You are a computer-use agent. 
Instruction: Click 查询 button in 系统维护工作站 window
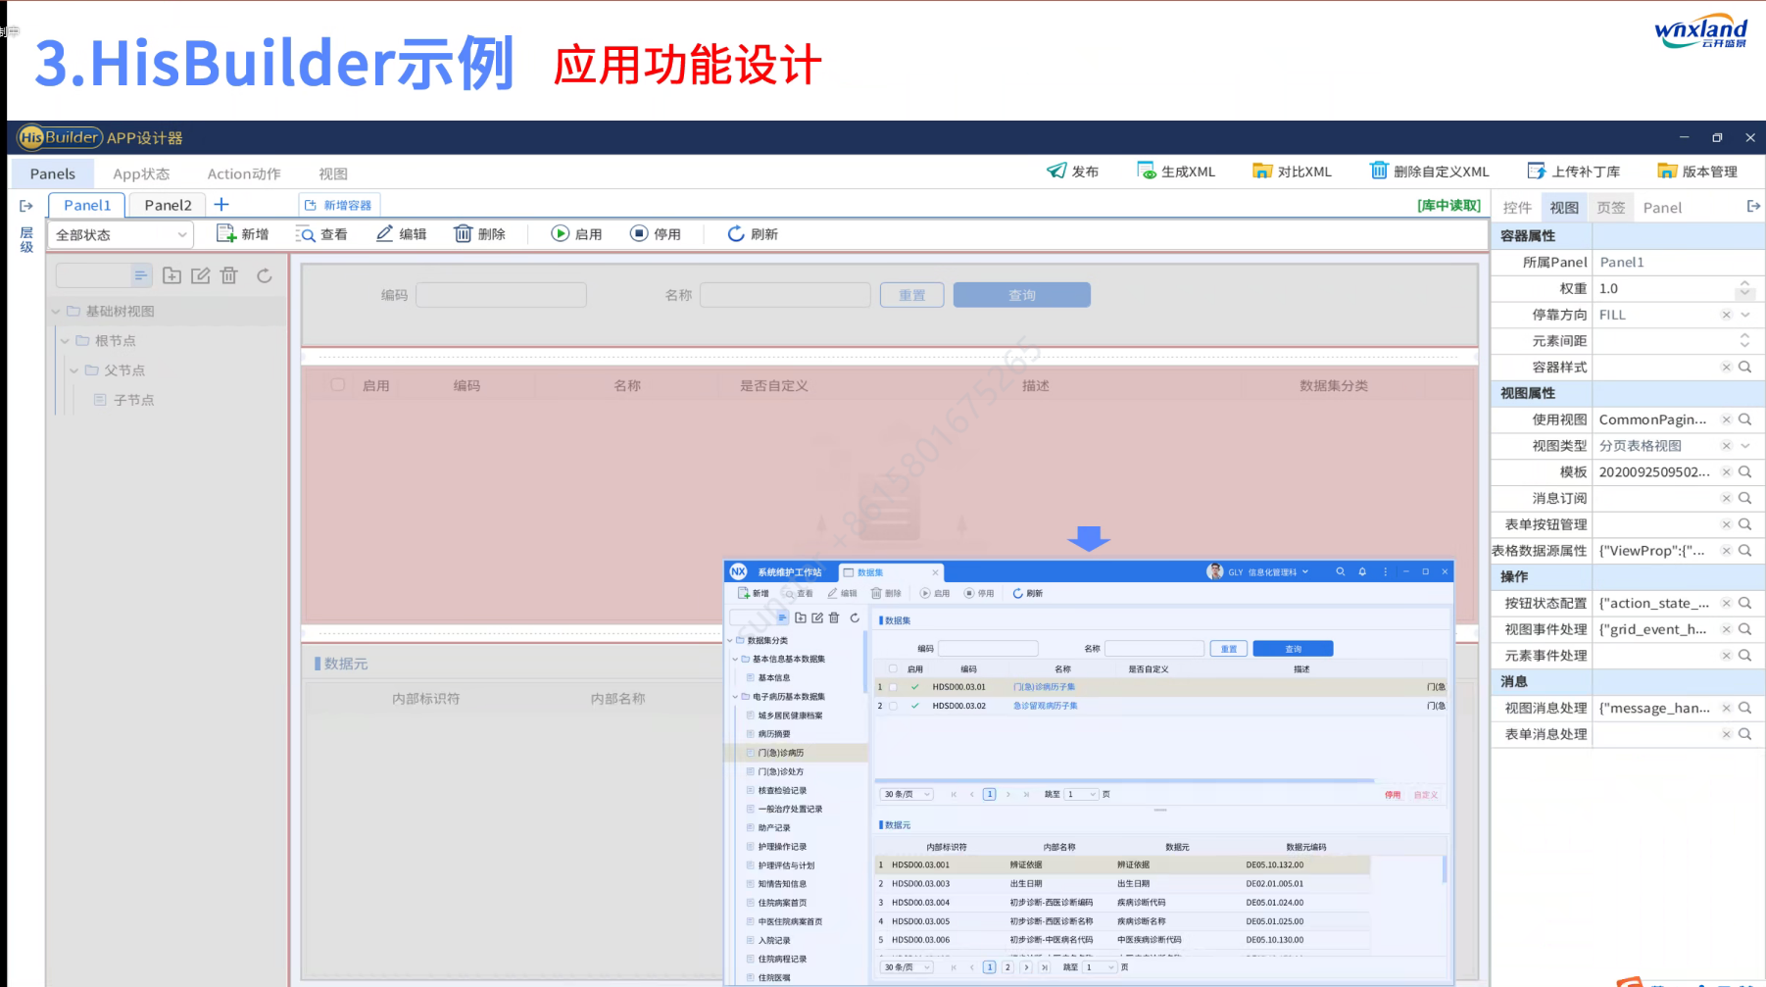coord(1294,649)
